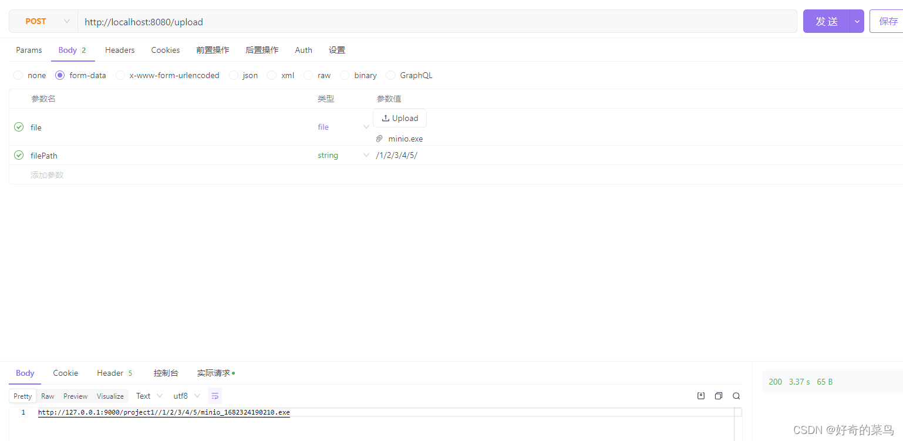Switch to the Headers tab

tap(119, 50)
